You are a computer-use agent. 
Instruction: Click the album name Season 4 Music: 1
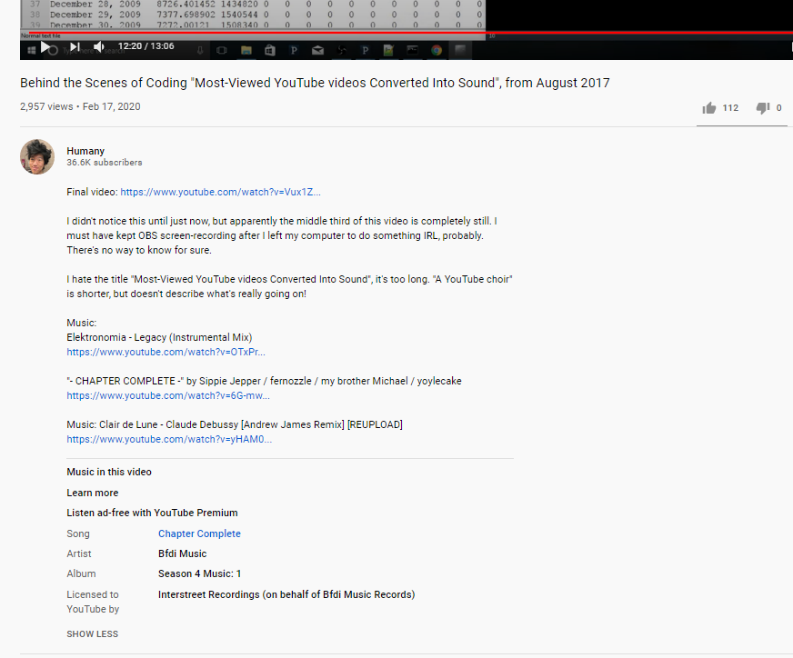coord(199,573)
